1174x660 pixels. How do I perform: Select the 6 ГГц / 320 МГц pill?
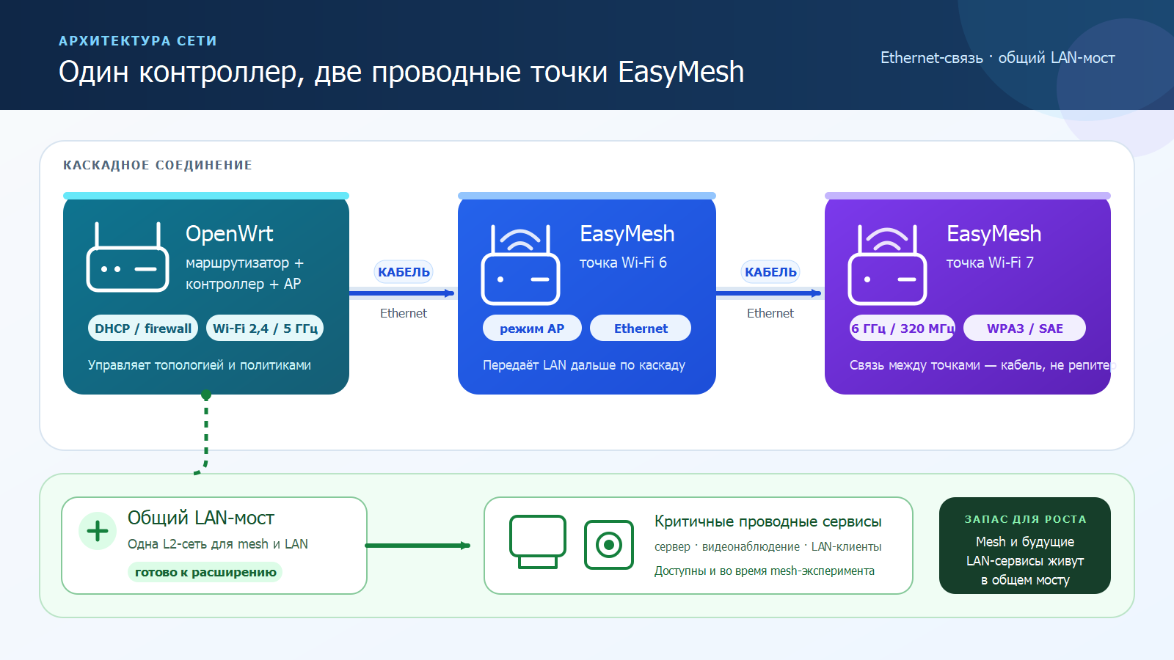(903, 329)
